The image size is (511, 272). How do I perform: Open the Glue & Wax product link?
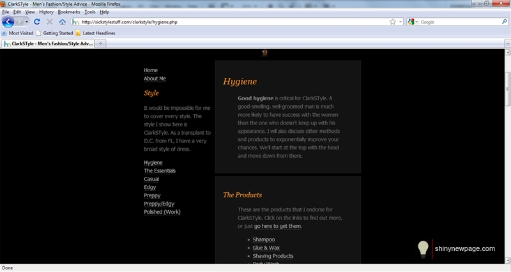click(x=266, y=248)
